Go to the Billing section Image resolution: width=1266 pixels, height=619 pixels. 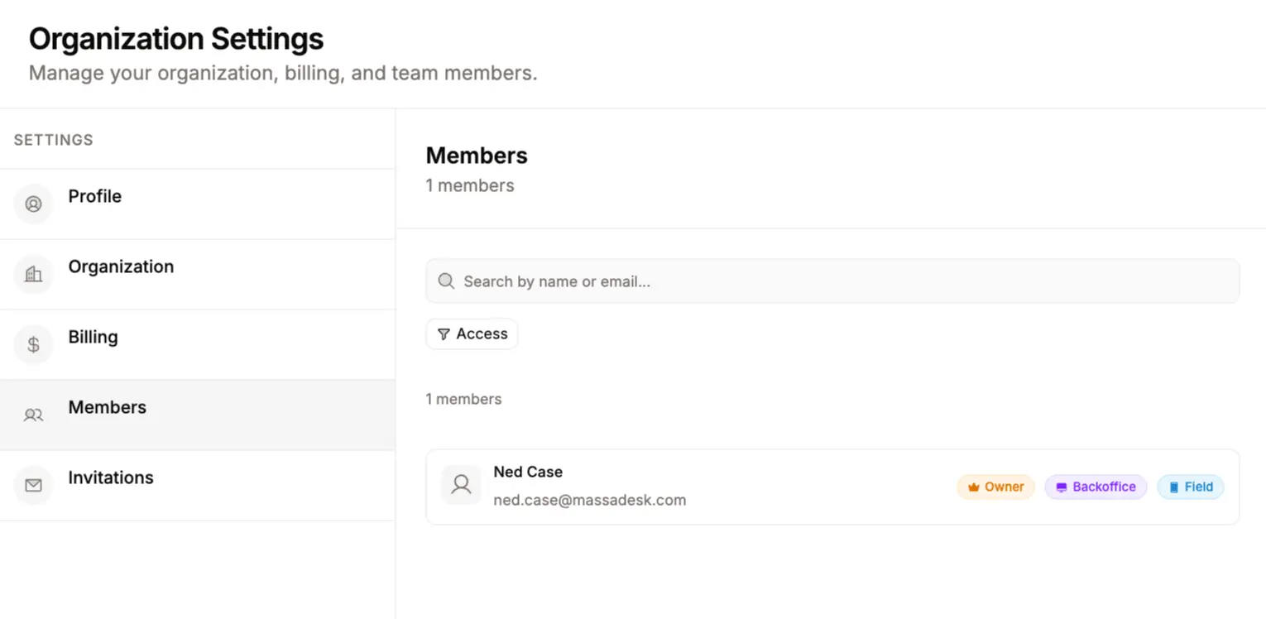(x=93, y=337)
